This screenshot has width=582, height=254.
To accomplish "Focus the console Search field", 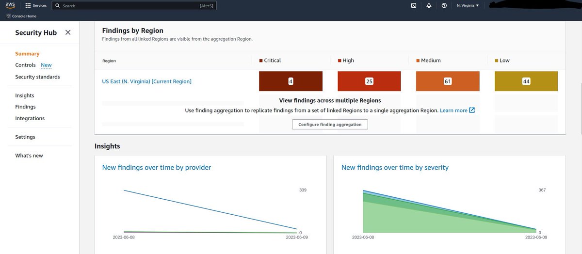I will (x=133, y=6).
